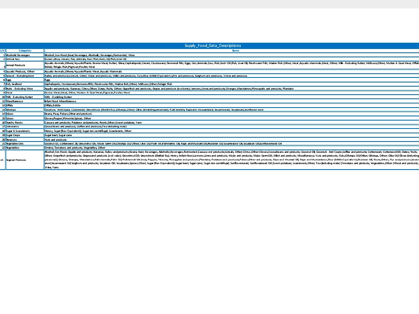Click items cell starting 'Alcohol, Non-Food; Beer; Beverages, Alcoholic'

232,55
